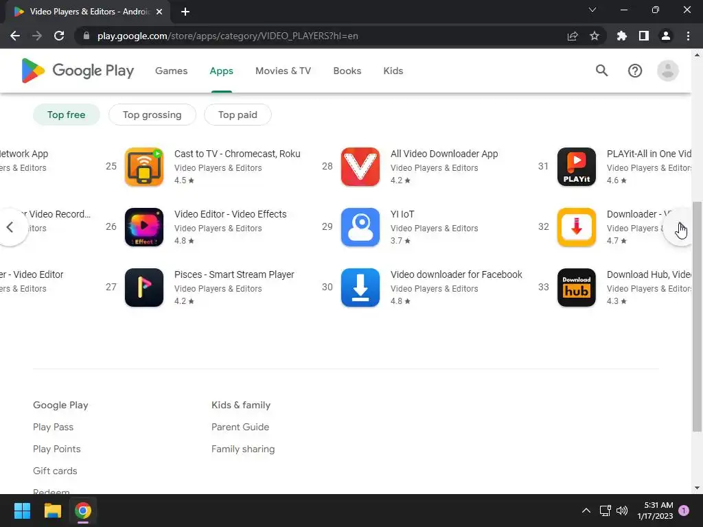The width and height of the screenshot is (703, 527).
Task: View site information via the lock icon
Action: (x=87, y=36)
